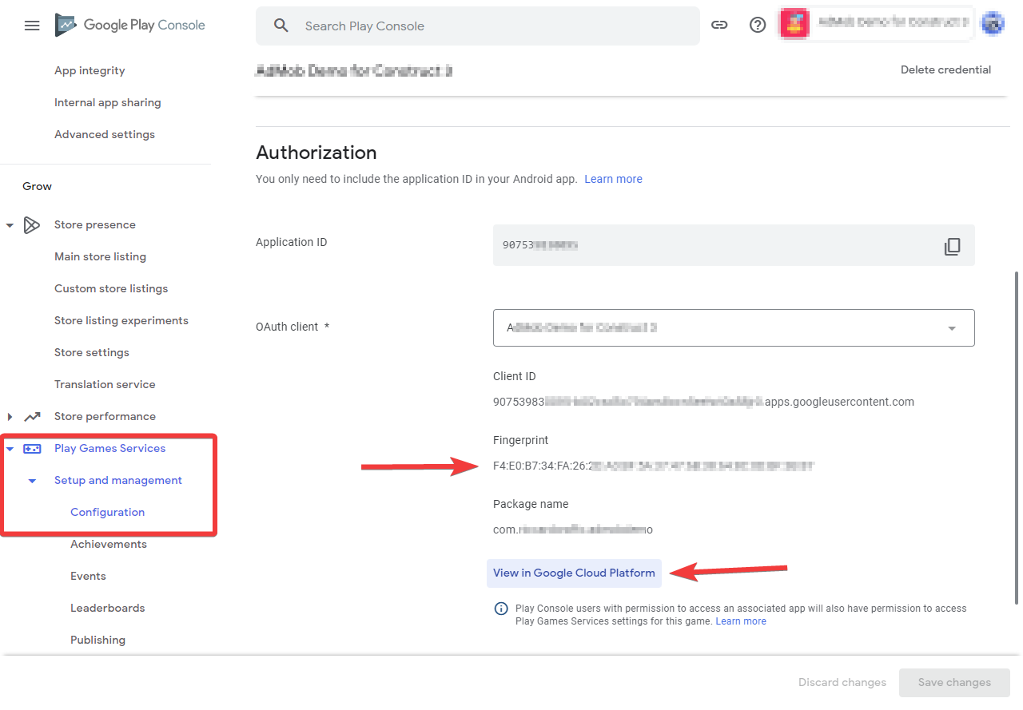The width and height of the screenshot is (1023, 710).
Task: Open Achievements page
Action: click(109, 544)
